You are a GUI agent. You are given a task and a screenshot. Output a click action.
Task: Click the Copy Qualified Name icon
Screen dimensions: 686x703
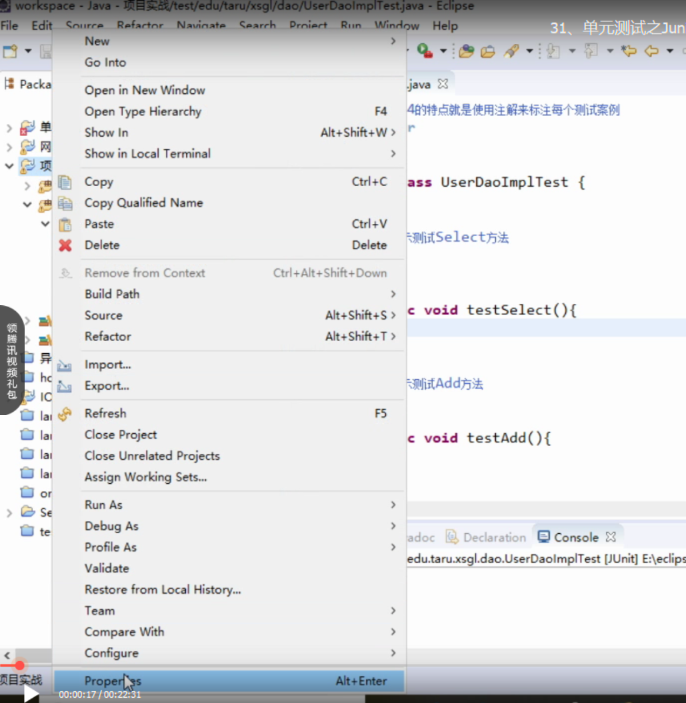click(x=65, y=203)
